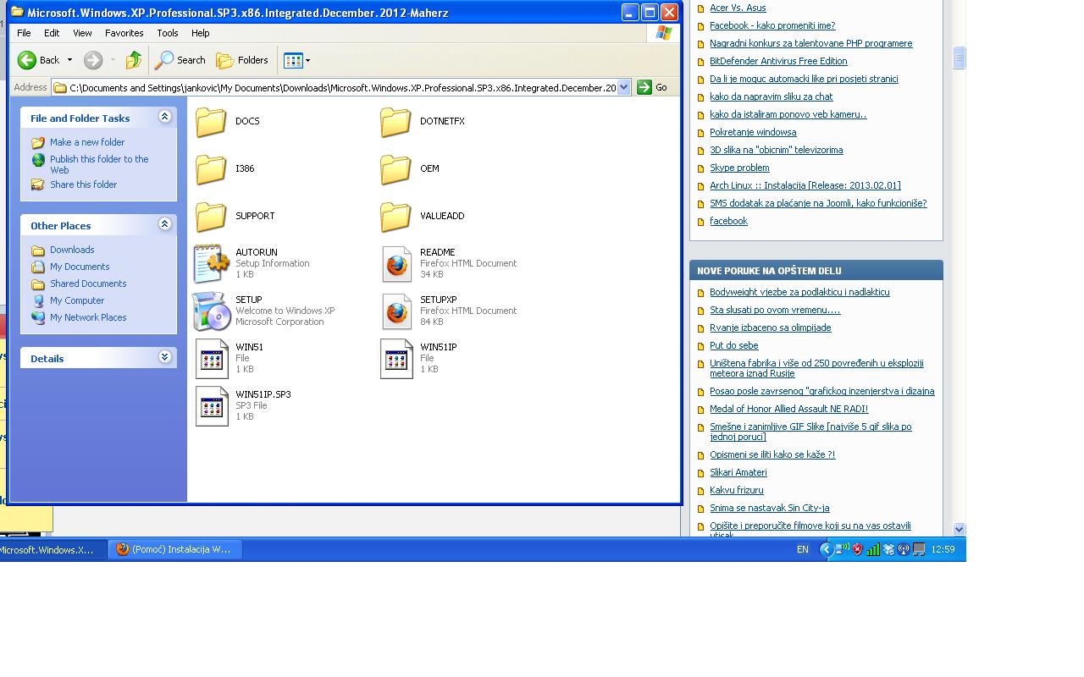The width and height of the screenshot is (1084, 677).
Task: Select the WIN51IP file icon
Action: 396,358
